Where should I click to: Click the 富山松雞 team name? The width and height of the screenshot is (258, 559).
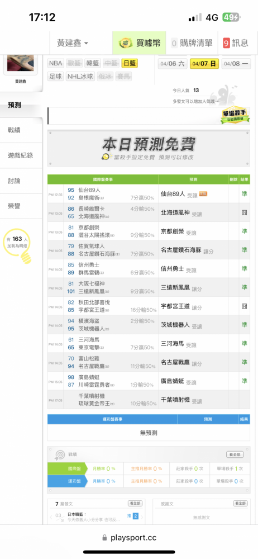click(89, 359)
